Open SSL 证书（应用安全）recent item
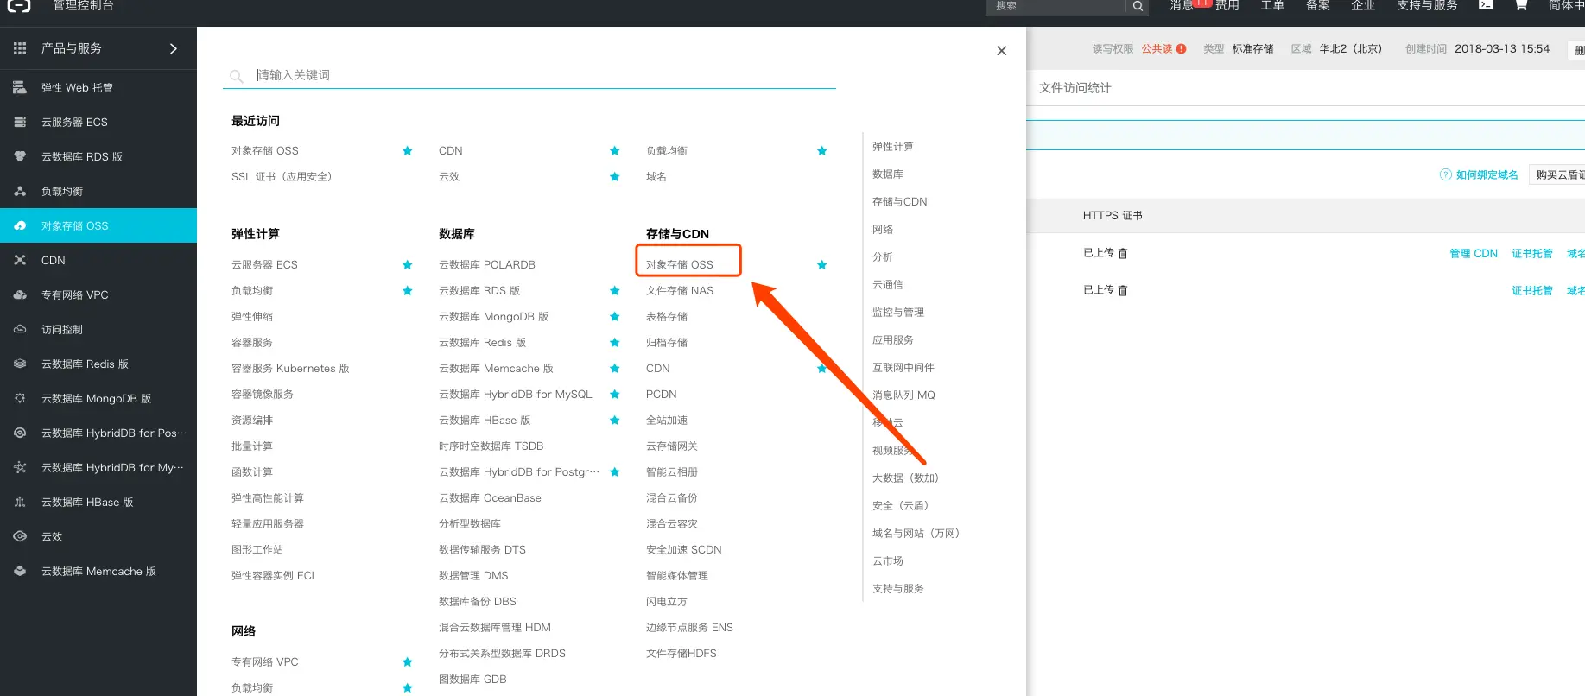Viewport: 1585px width, 696px height. pyautogui.click(x=282, y=177)
